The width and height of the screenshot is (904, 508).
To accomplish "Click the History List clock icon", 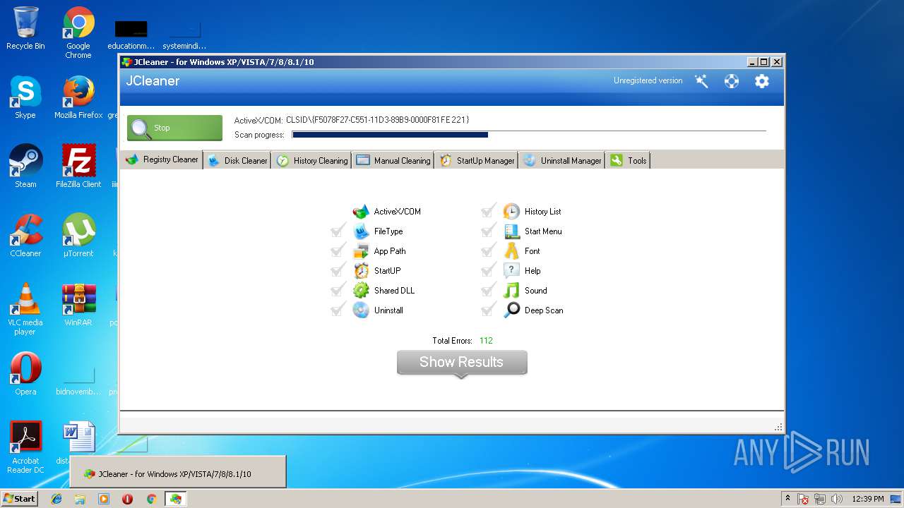I will coord(511,212).
